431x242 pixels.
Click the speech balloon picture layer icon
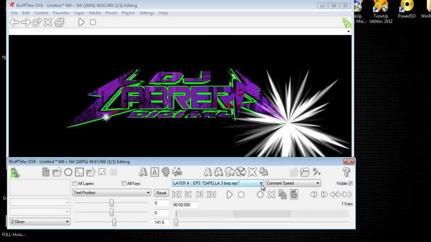tap(166, 172)
